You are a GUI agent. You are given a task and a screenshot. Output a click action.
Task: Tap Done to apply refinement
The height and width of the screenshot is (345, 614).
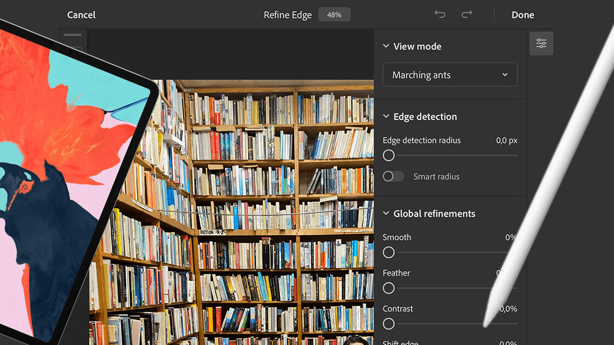pyautogui.click(x=522, y=15)
